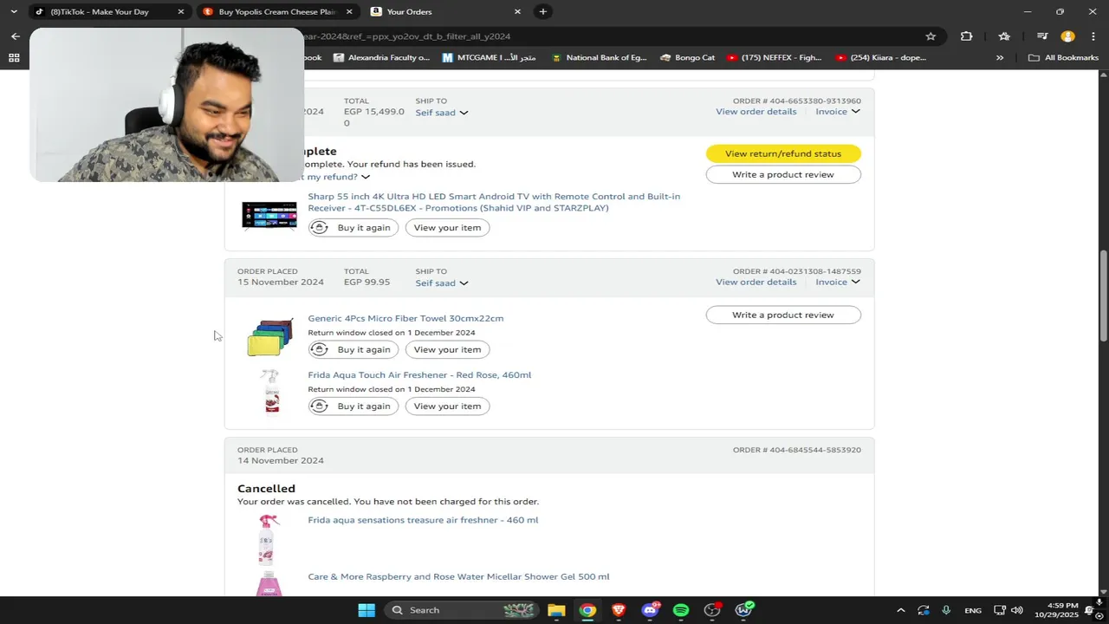Select the Your Orders tab

[x=410, y=11]
